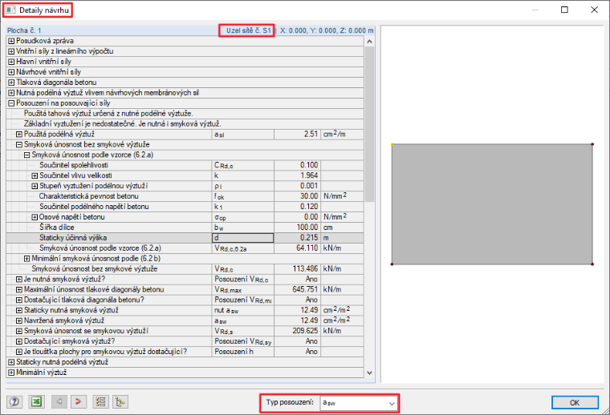
Task: Expand Hlavní vnitřní síly node
Action: point(11,62)
